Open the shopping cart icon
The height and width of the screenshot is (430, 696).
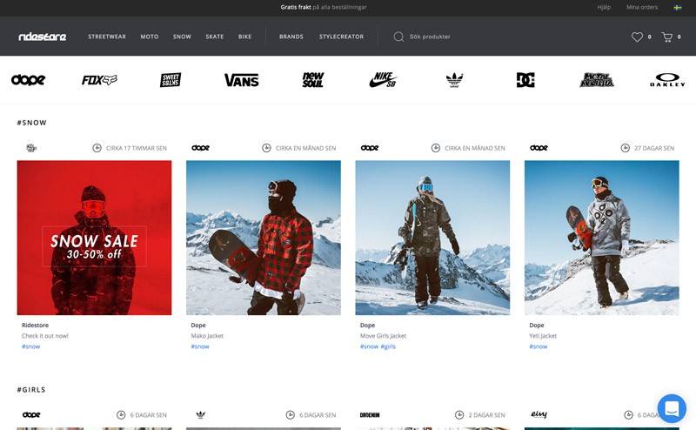tap(666, 37)
